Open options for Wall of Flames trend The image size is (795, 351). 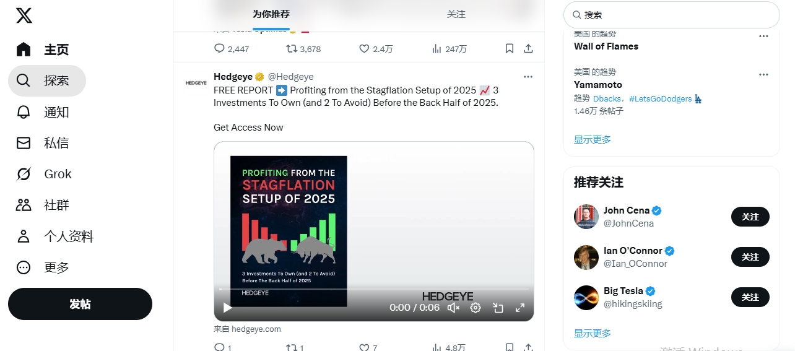(x=763, y=37)
